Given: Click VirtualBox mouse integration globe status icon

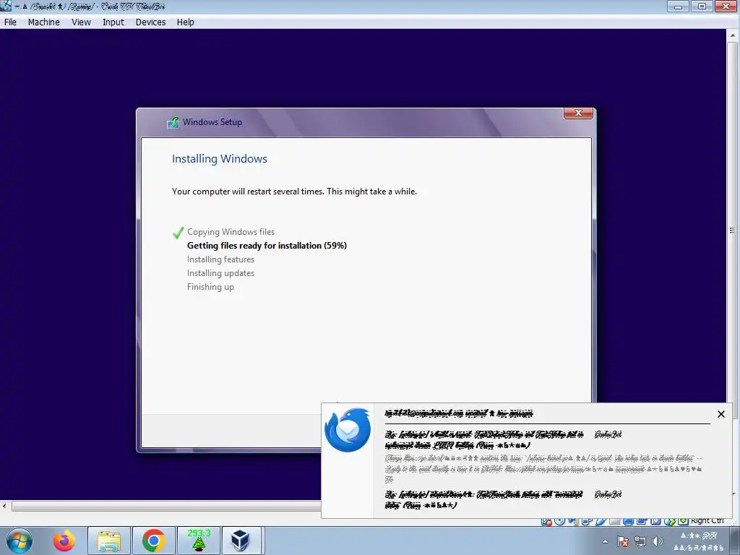Looking at the screenshot, I should pyautogui.click(x=668, y=520).
